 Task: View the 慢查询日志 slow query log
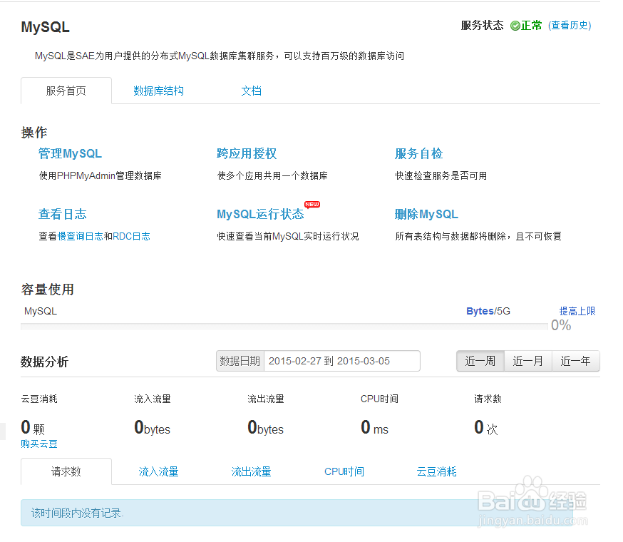[x=81, y=236]
